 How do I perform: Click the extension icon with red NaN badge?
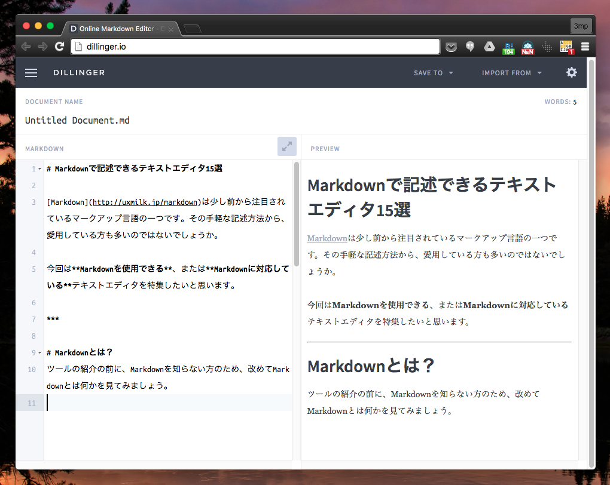coord(527,47)
